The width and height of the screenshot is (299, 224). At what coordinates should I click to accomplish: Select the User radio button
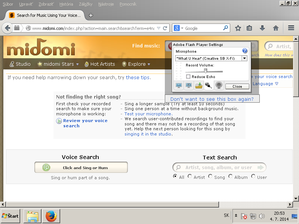(x=253, y=176)
